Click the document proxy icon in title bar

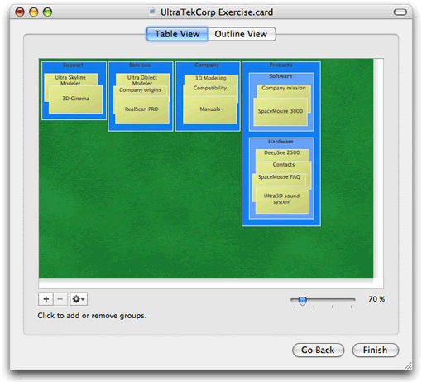point(152,12)
